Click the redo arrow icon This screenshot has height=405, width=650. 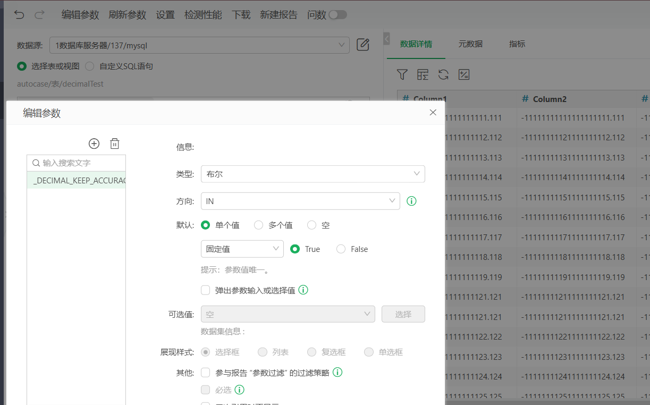click(40, 15)
